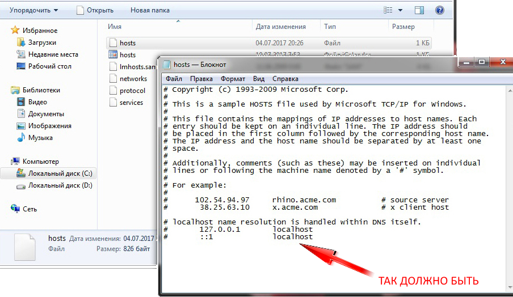Image resolution: width=513 pixels, height=297 pixels.
Task: Sort files by Имя column header
Action: 115,27
